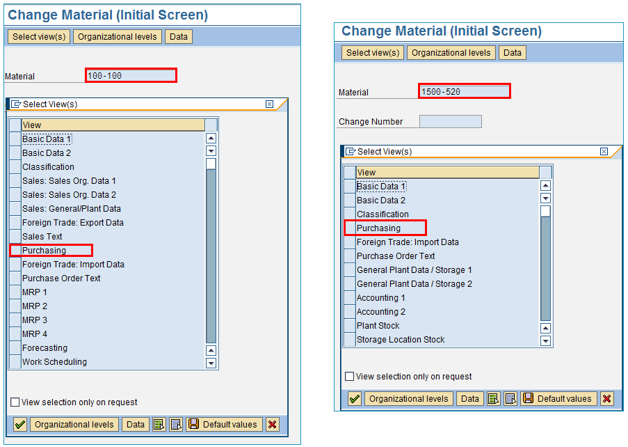
Task: Confirm with the green checkmark in left dialog
Action: (19, 424)
